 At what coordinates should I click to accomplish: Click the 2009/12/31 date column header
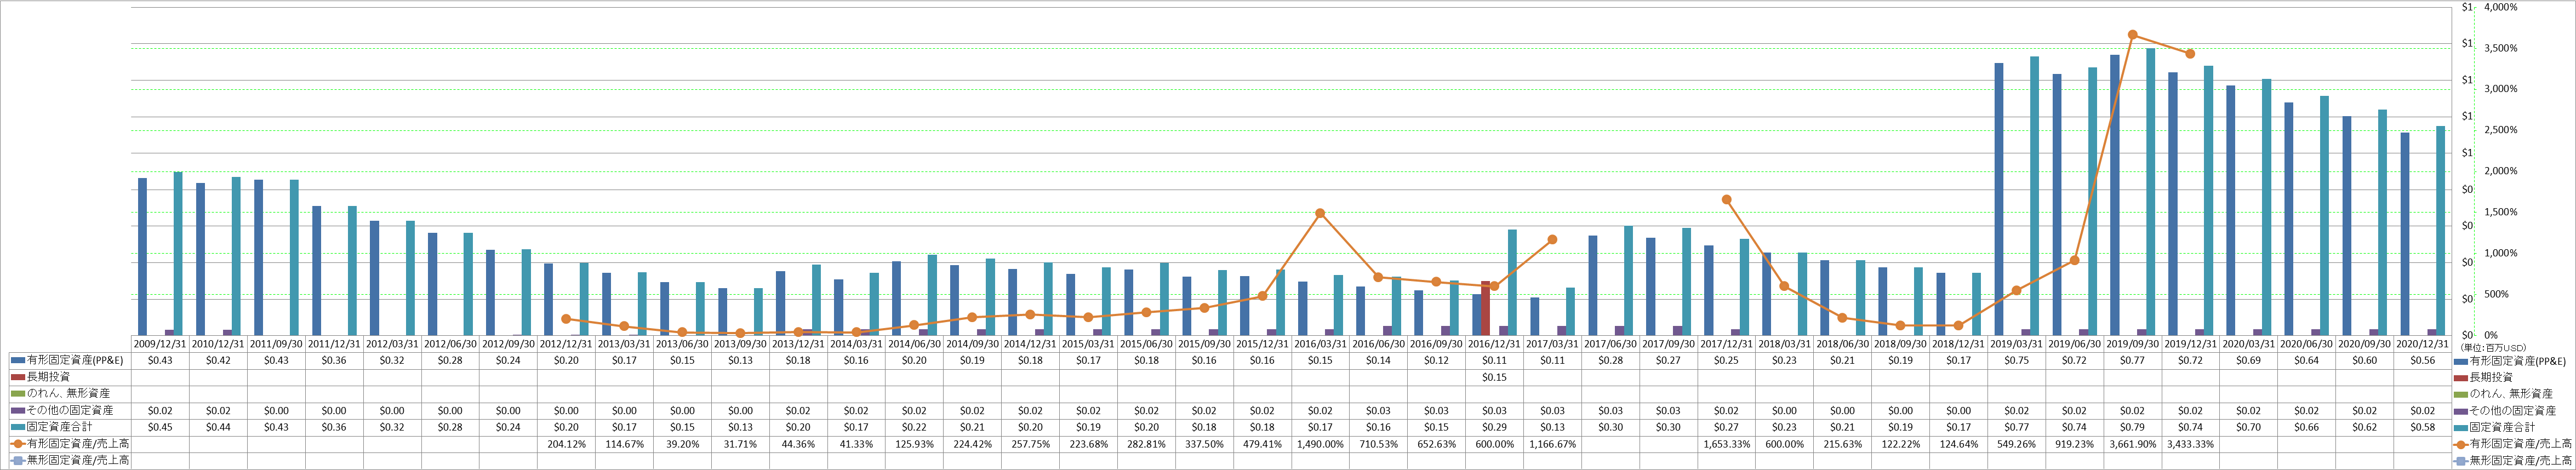pos(160,344)
